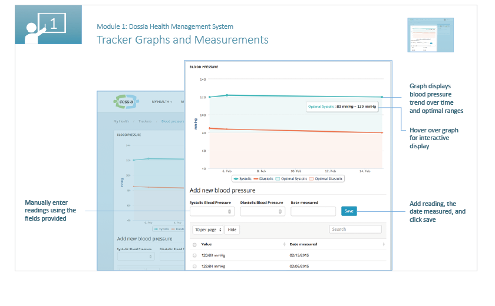The image size is (495, 306).
Task: Click the Diastolic Blood Pressure input field
Action: [x=262, y=211]
